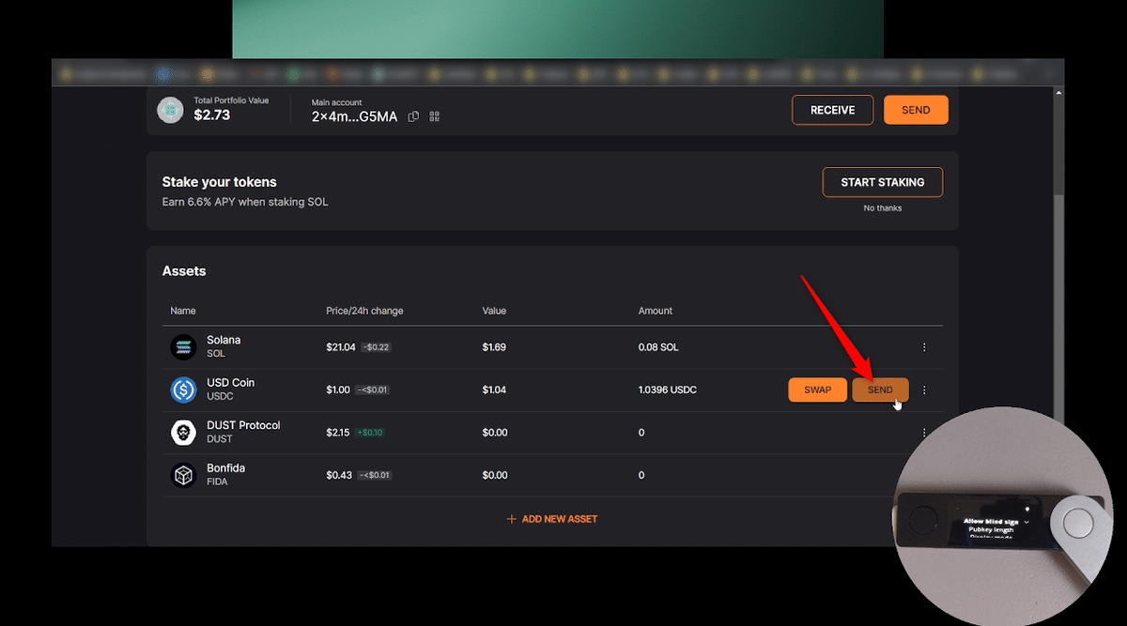The image size is (1127, 626).
Task: Click the USD Coin value $1.04
Action: point(494,389)
